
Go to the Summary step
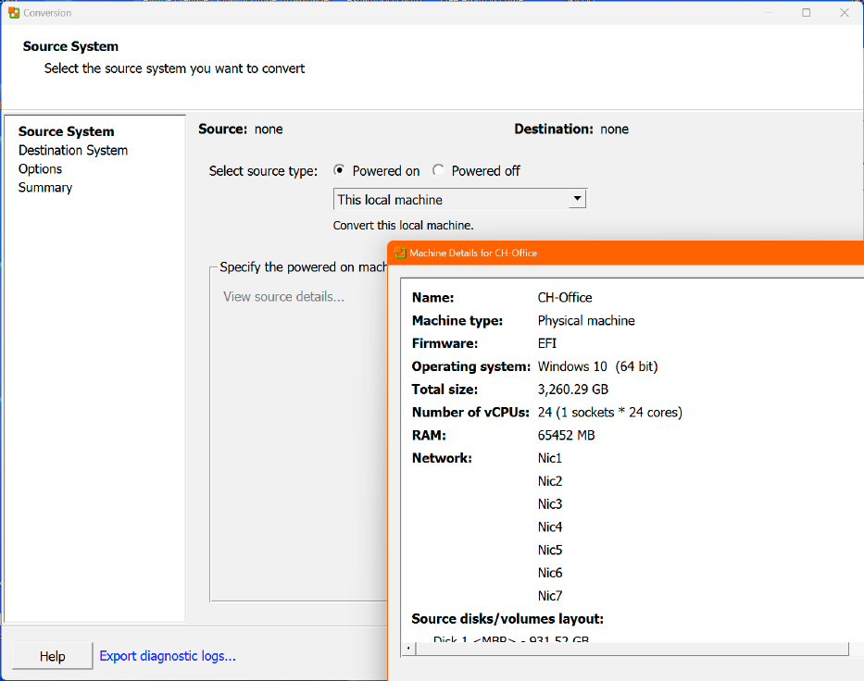(x=45, y=188)
